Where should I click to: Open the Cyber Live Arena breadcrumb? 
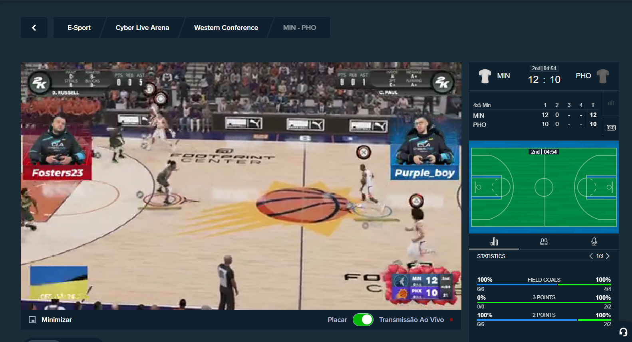(142, 28)
